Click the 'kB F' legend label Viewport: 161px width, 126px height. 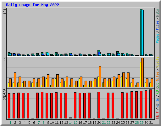158,115
